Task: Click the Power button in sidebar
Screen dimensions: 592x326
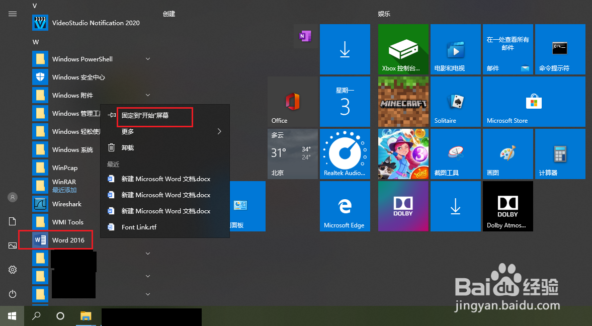Action: coord(13,294)
